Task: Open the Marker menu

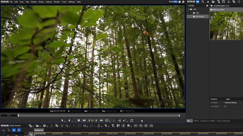Action: [34, 2]
